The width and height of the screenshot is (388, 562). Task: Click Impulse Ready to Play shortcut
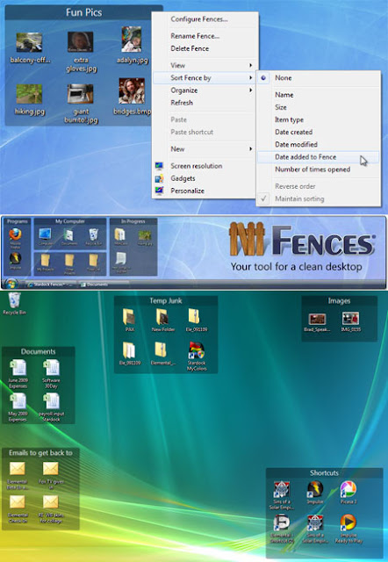[348, 522]
